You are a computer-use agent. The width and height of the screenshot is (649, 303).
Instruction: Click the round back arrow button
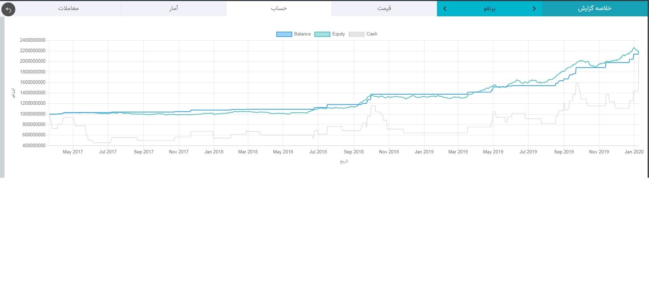pyautogui.click(x=8, y=9)
